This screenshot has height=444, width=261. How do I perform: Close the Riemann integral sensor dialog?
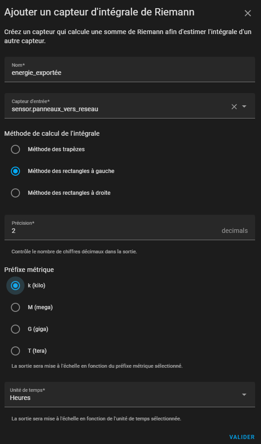point(248,13)
